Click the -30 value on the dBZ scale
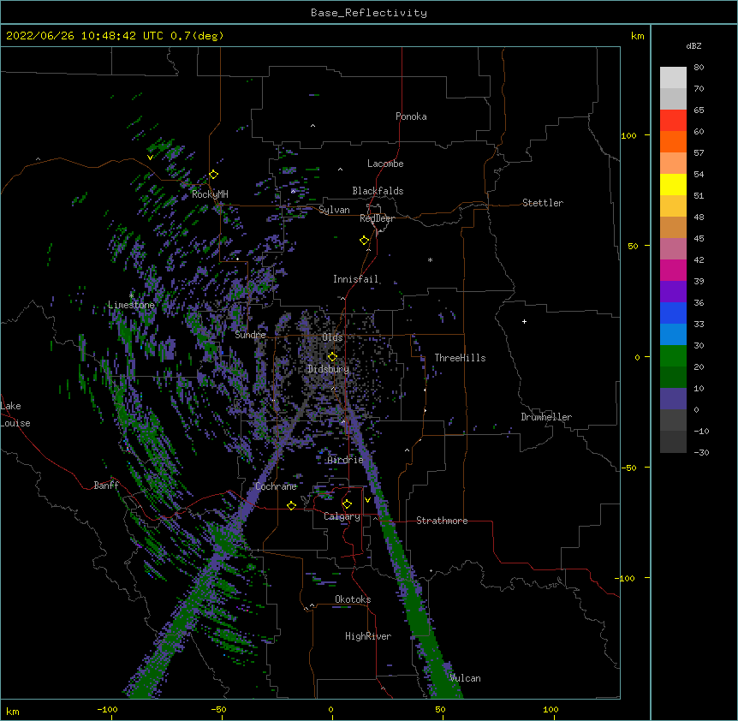The image size is (738, 721). [x=701, y=452]
